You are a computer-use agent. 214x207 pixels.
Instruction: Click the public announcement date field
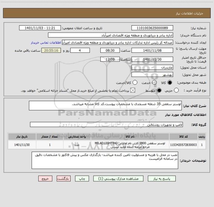(x=40, y=28)
